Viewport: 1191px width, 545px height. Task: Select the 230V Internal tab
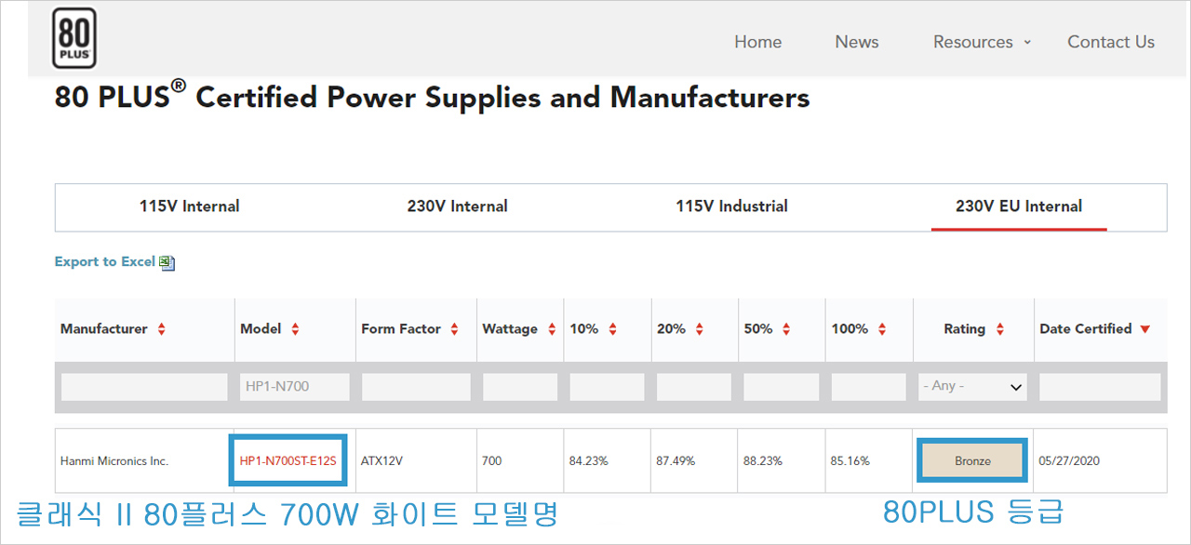coord(457,206)
